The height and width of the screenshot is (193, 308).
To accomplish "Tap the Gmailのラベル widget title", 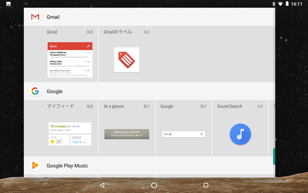I will coord(118,32).
